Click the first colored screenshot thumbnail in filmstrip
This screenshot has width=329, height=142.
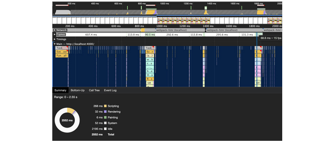point(160,21)
